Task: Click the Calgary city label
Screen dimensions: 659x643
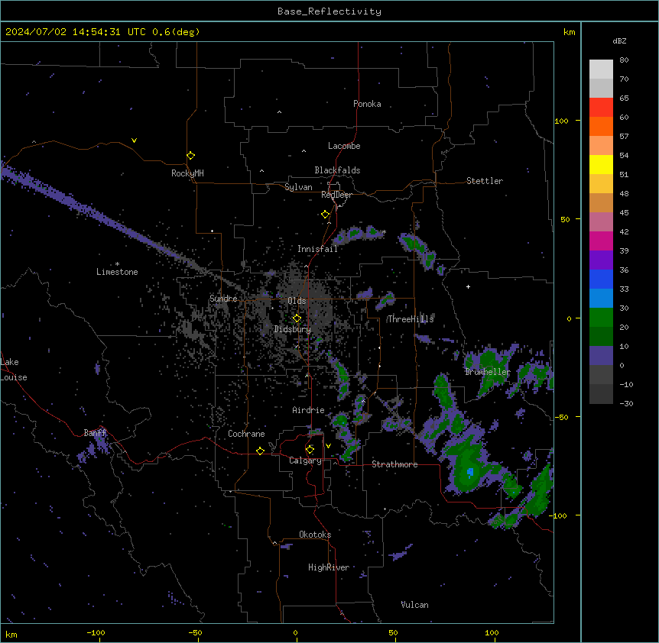Action: [x=306, y=460]
